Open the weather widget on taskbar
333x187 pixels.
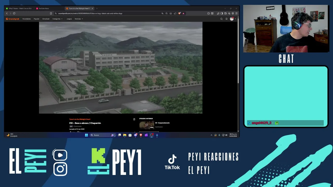12,135
